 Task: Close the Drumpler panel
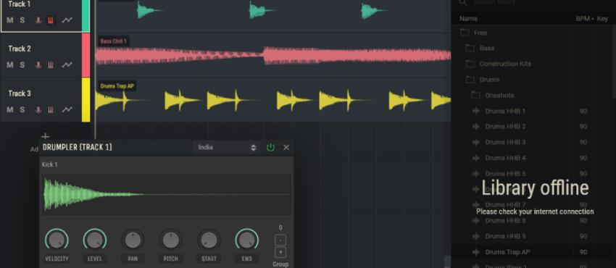286,148
